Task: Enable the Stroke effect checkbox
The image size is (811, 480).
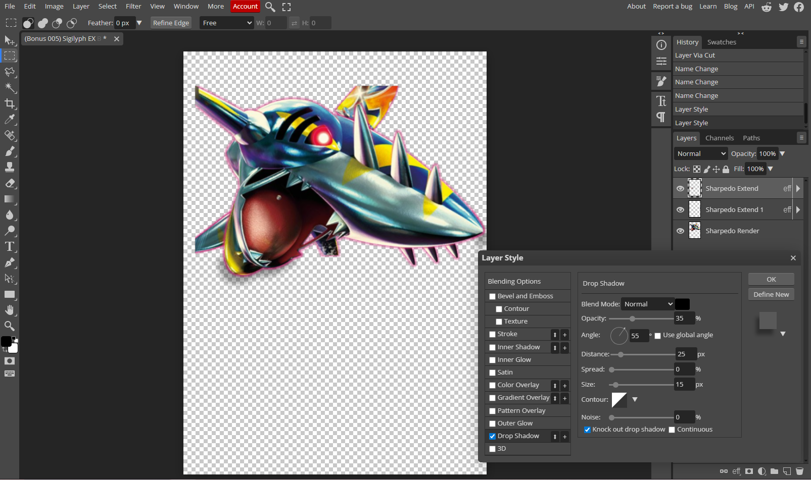Action: (493, 334)
